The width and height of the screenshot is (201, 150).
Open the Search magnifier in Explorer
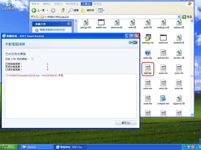70,10
